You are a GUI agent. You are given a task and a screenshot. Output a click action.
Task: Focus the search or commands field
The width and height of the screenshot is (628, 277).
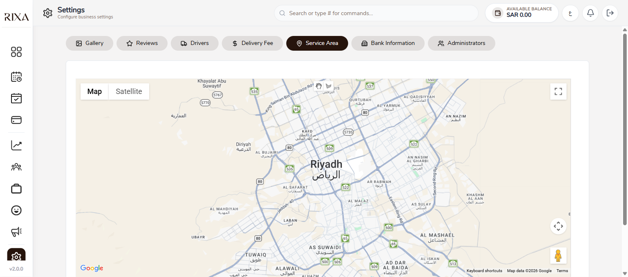pos(376,13)
